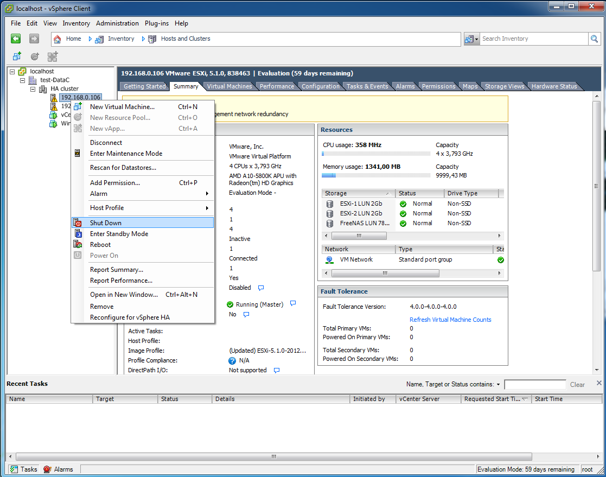
Task: Click the Tasks icon in status bar
Action: click(x=14, y=469)
